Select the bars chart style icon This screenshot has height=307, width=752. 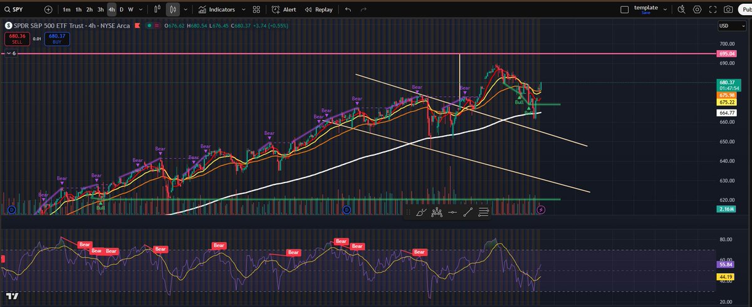[158, 9]
